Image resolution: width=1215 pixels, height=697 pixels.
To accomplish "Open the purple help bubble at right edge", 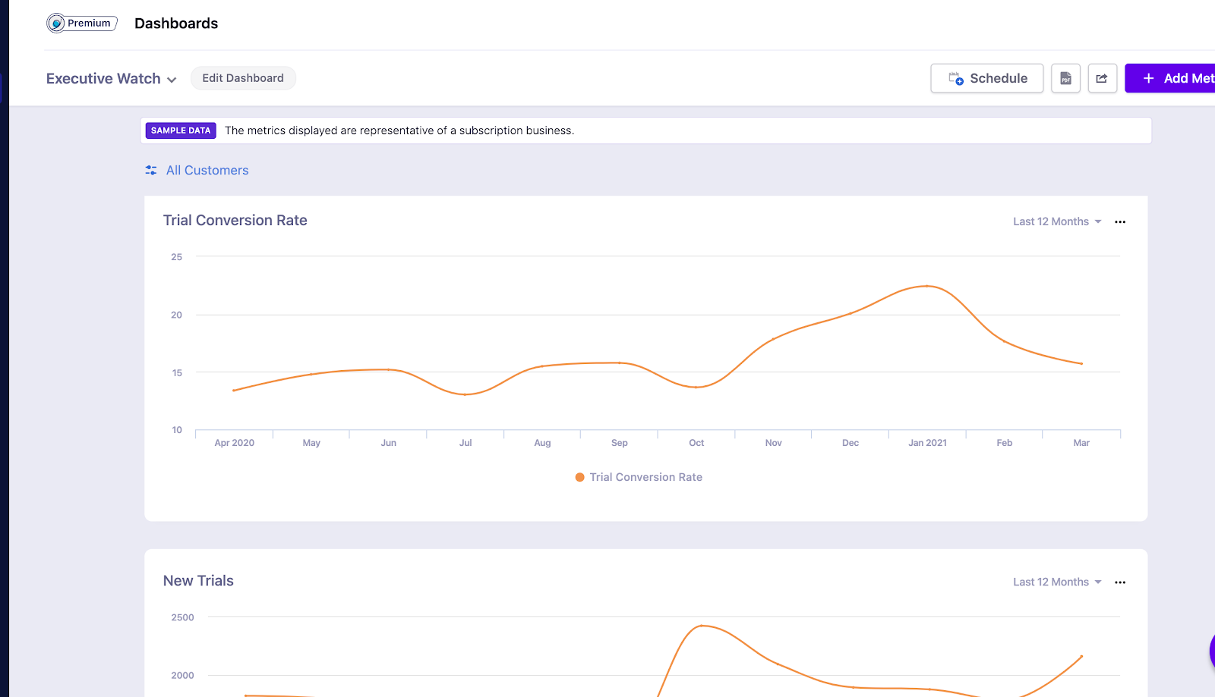I will click(1211, 651).
